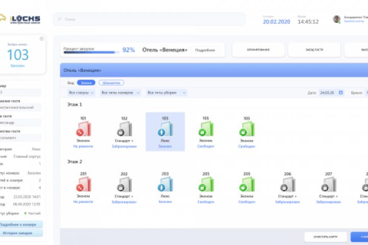
Task: Click the search magnifier icon
Action: point(60,19)
